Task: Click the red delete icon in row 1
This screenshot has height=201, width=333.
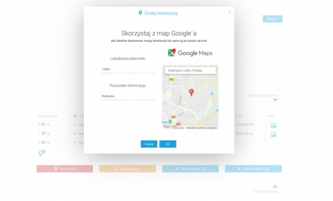Action: [x=43, y=134]
